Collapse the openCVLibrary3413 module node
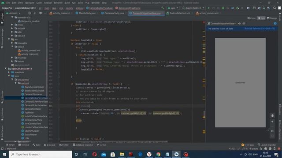Screen dimensions: 282x158 pos(6,68)
